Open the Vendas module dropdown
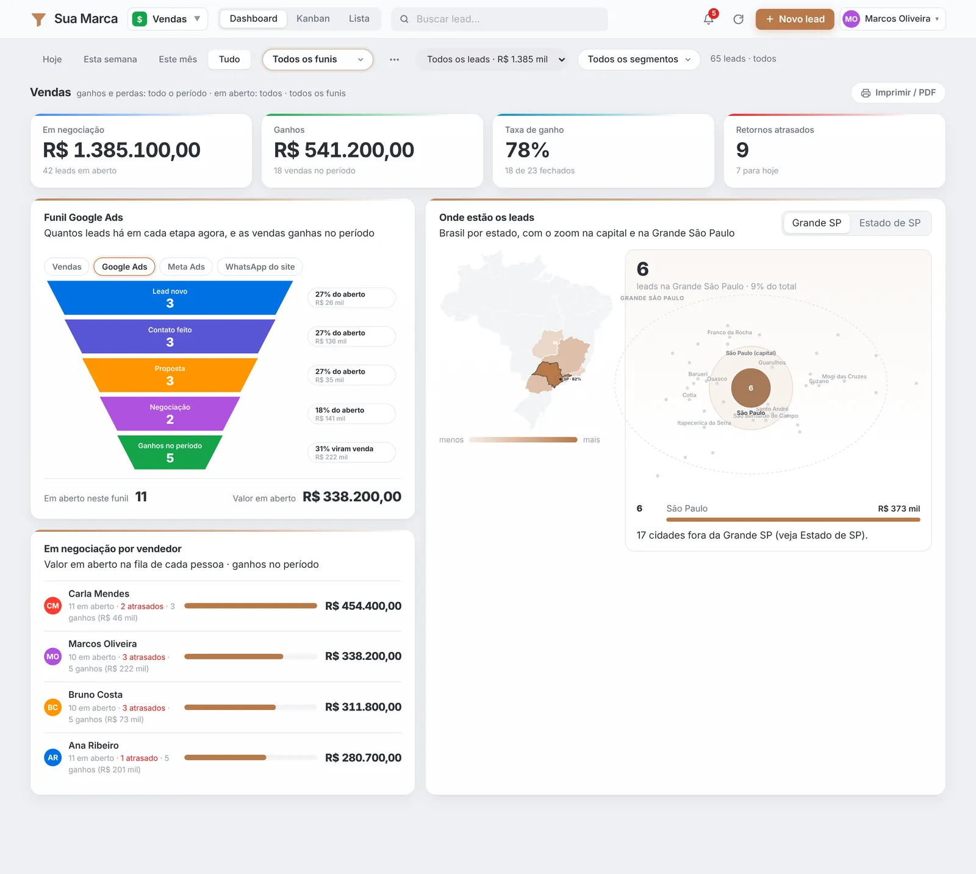976x874 pixels. click(168, 19)
